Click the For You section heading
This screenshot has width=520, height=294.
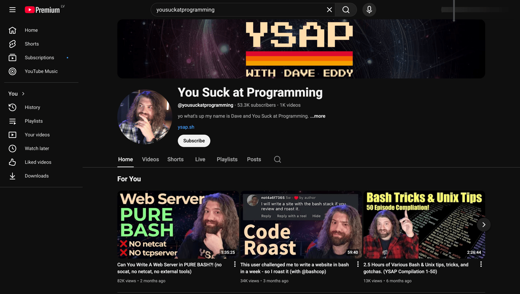(129, 179)
